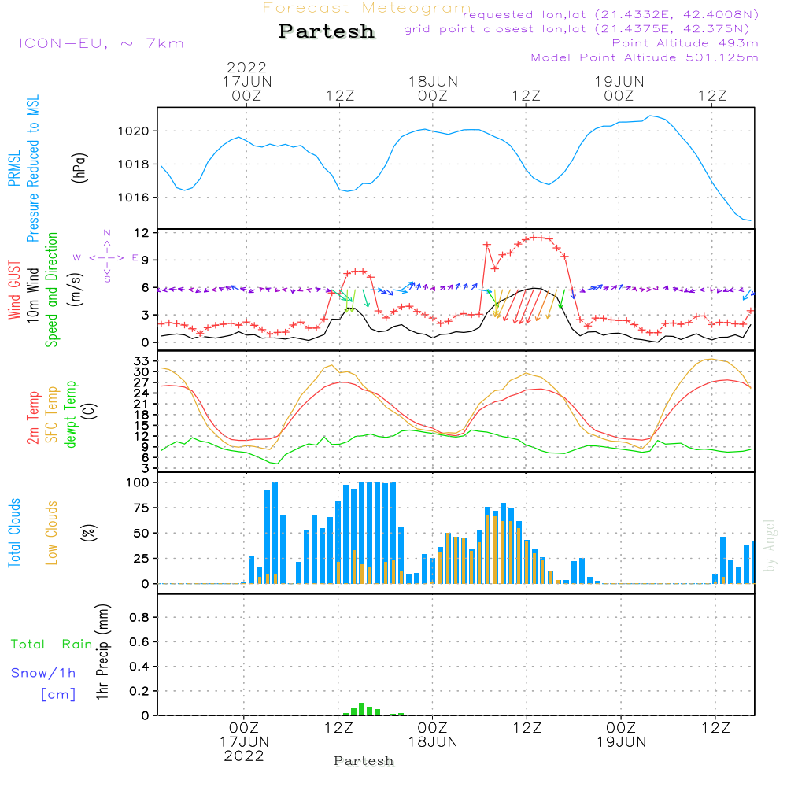
Task: Click the 12 m/s wind tick label
Action: (141, 233)
